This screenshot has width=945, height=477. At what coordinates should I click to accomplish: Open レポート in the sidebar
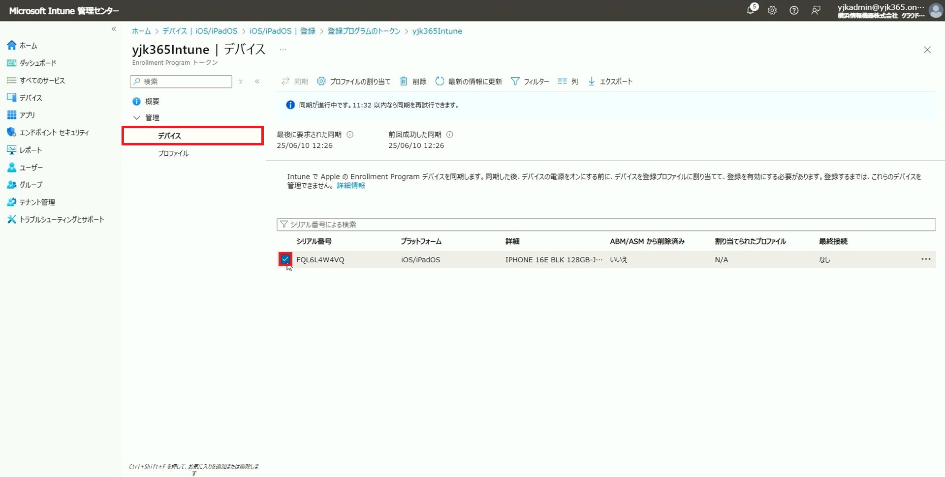point(25,150)
